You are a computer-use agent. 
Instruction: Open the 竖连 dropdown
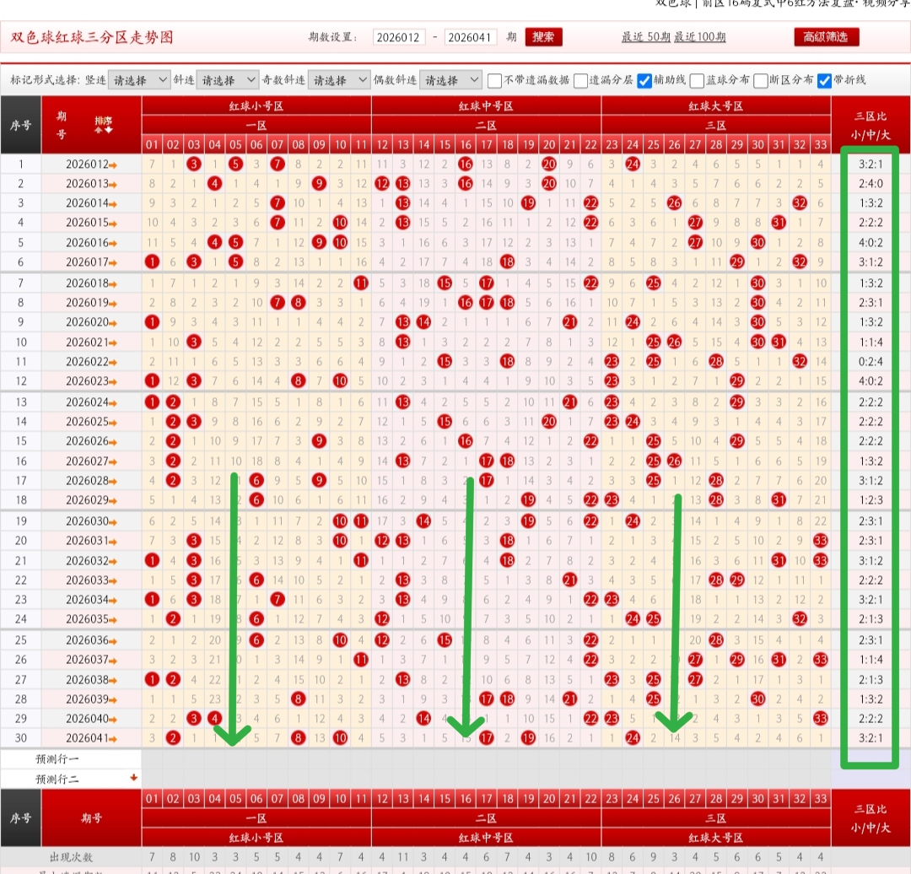click(139, 80)
